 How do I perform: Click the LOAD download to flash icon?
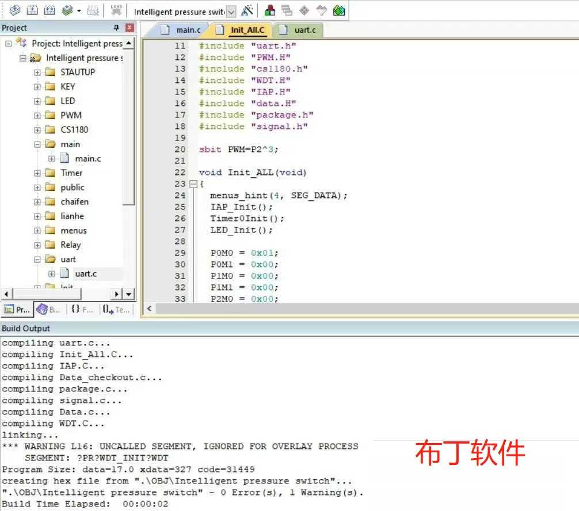click(116, 10)
